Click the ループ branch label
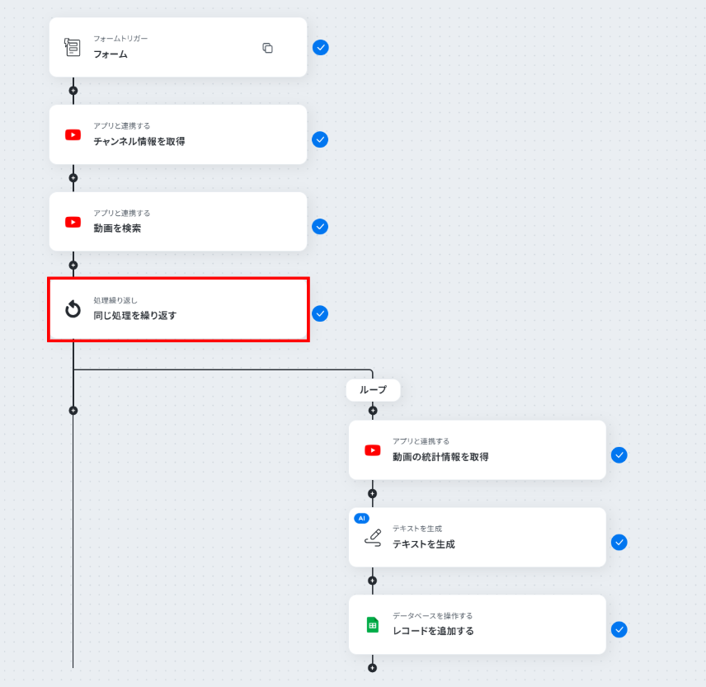Image resolution: width=706 pixels, height=687 pixels. point(373,390)
